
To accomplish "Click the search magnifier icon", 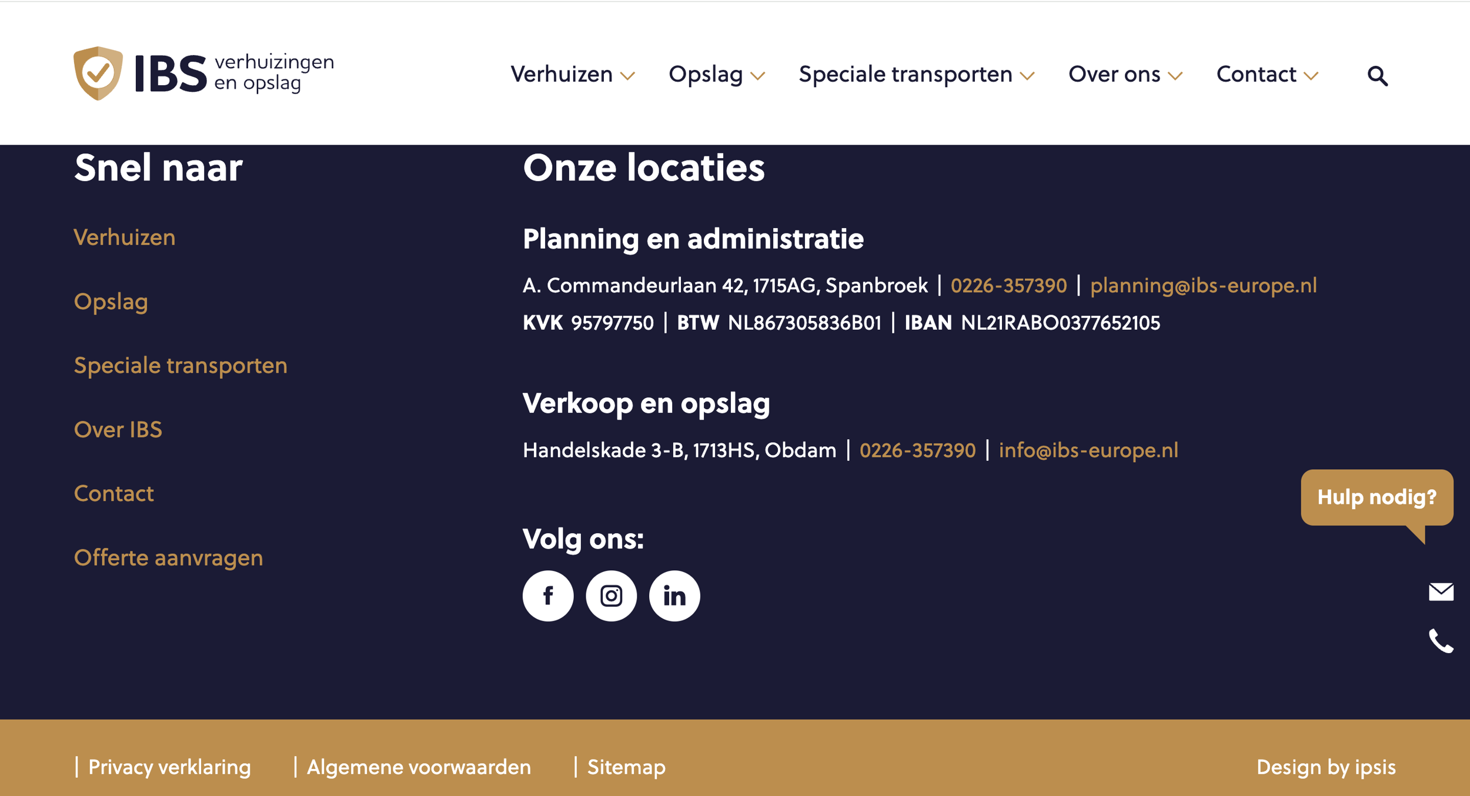I will [x=1377, y=76].
